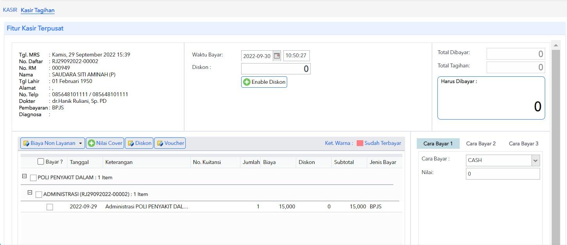Click the Nilai input field

[x=503, y=174]
